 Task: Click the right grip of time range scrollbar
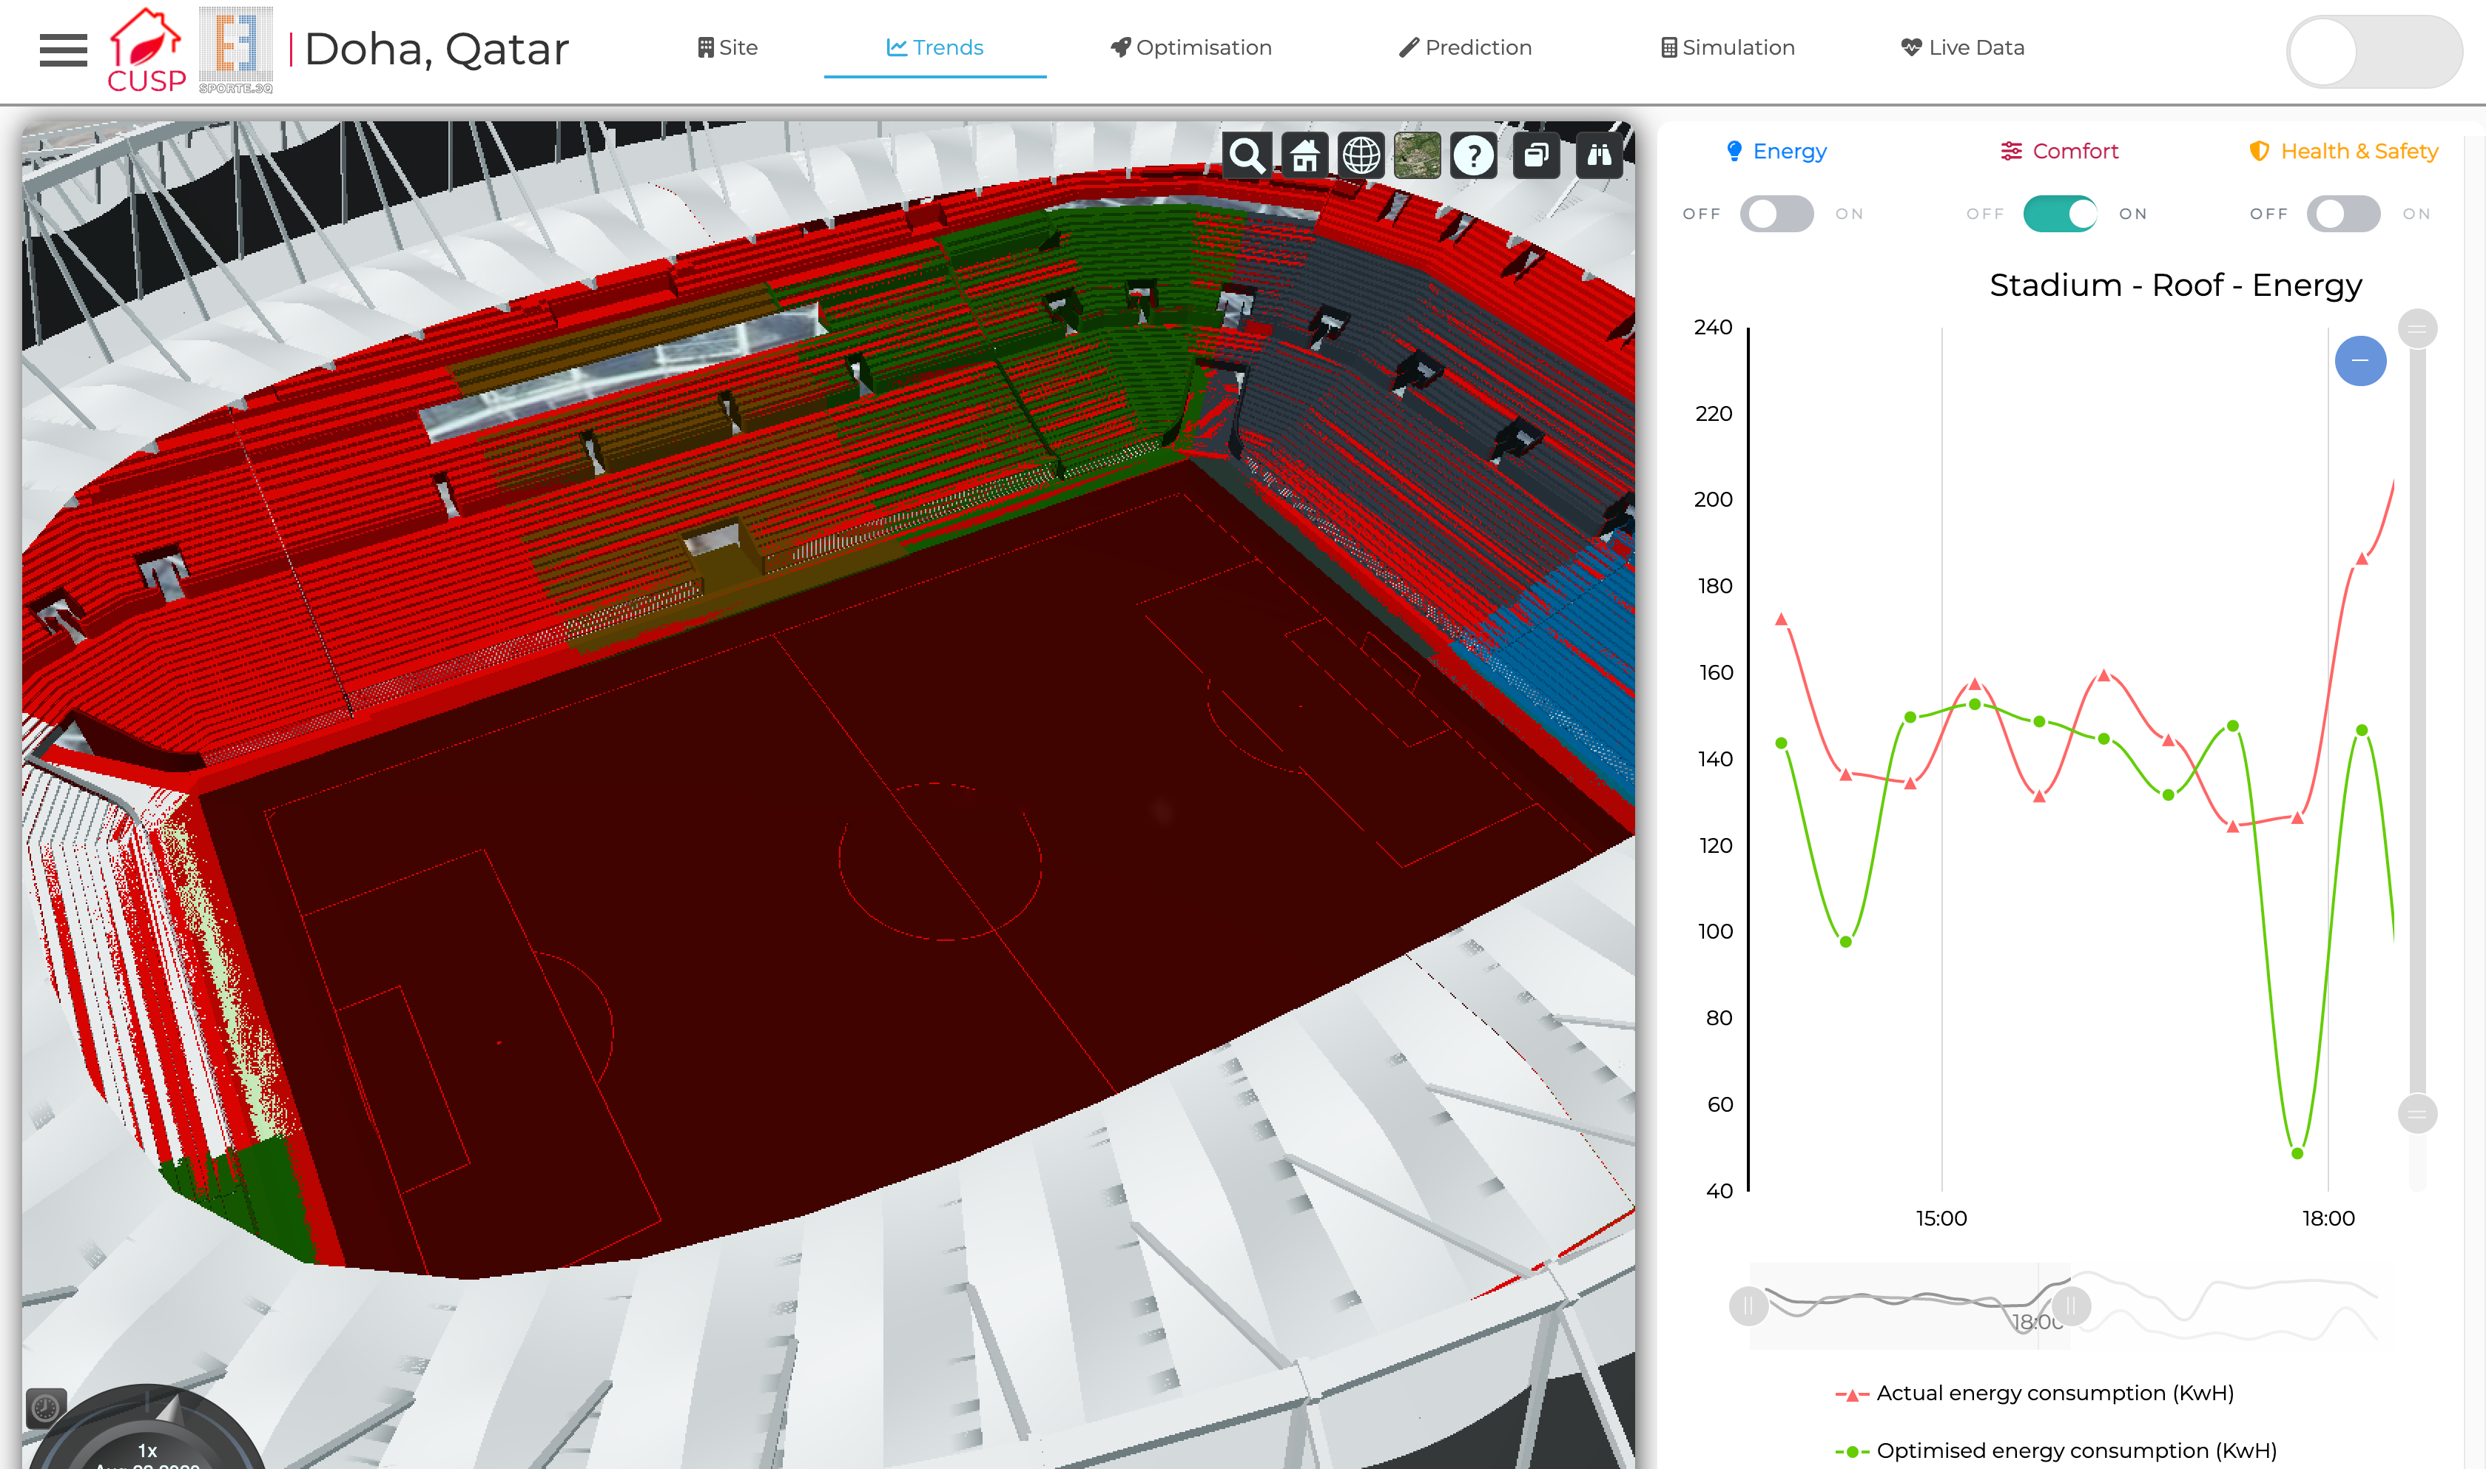(2070, 1306)
